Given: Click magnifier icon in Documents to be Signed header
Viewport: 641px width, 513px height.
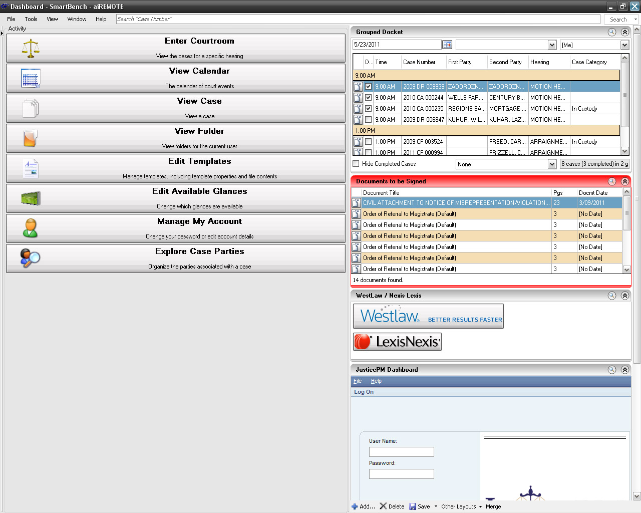Looking at the screenshot, I should [x=612, y=181].
